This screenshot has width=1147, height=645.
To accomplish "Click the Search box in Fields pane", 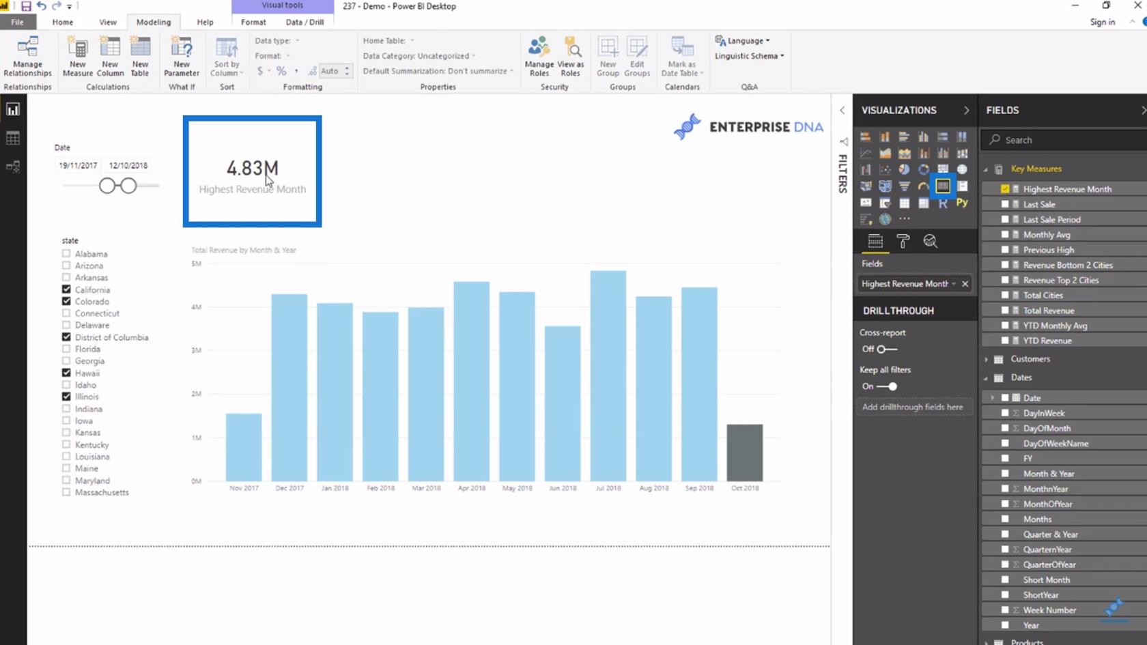I will (x=1065, y=140).
